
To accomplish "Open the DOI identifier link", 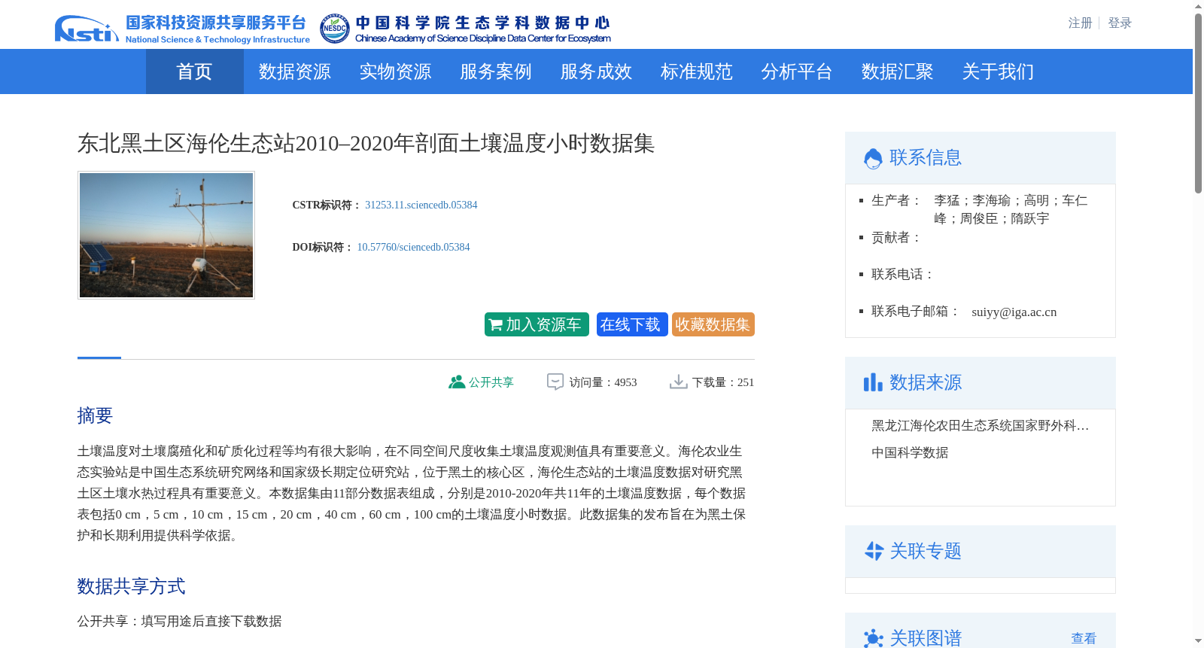I will pyautogui.click(x=413, y=247).
